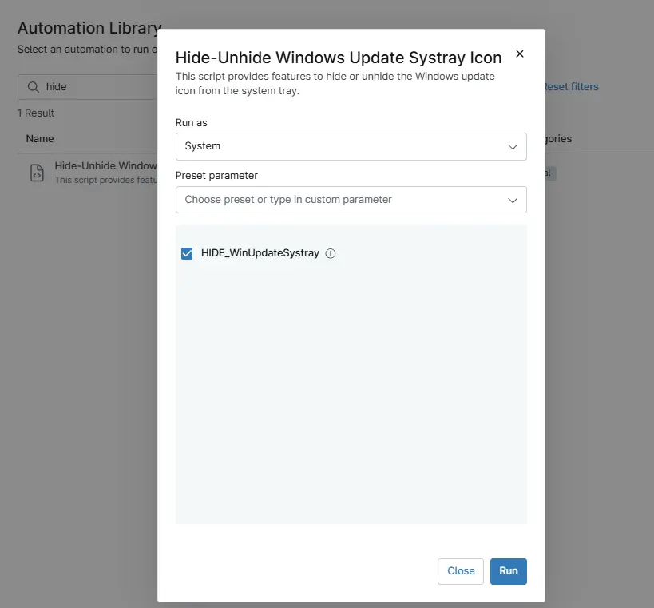
Task: Click the Automation Library page heading
Action: [88, 28]
